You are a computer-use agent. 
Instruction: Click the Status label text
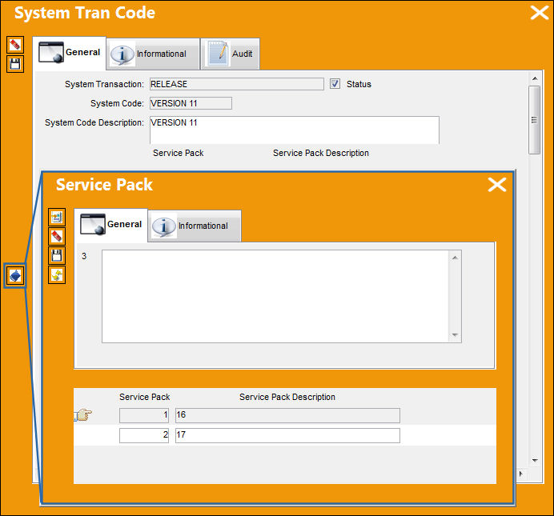[359, 84]
